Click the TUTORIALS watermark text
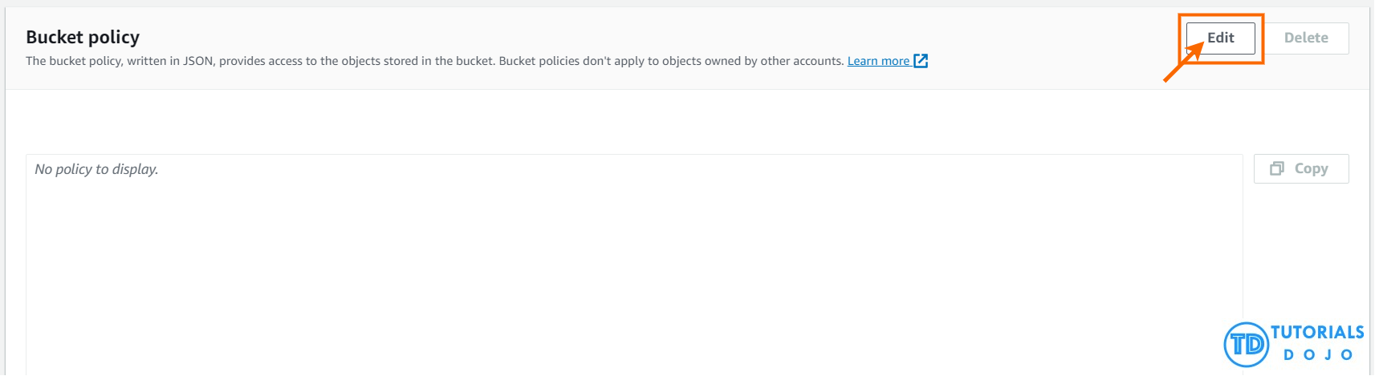1375x376 pixels. 1317,332
